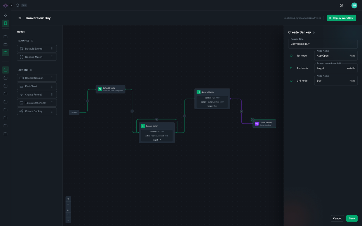Save the Create Sankey configuration
This screenshot has height=226, width=362.
click(x=351, y=218)
